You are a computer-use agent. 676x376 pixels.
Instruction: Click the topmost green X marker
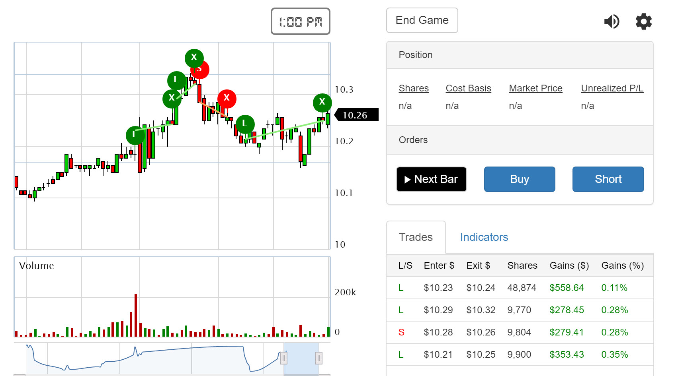(x=194, y=58)
